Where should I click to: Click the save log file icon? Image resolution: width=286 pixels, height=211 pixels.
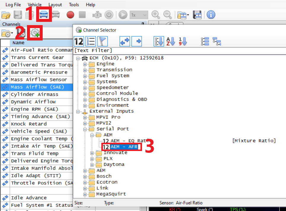coord(18,15)
